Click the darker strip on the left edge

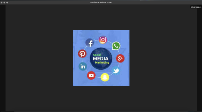(x=3, y=58)
